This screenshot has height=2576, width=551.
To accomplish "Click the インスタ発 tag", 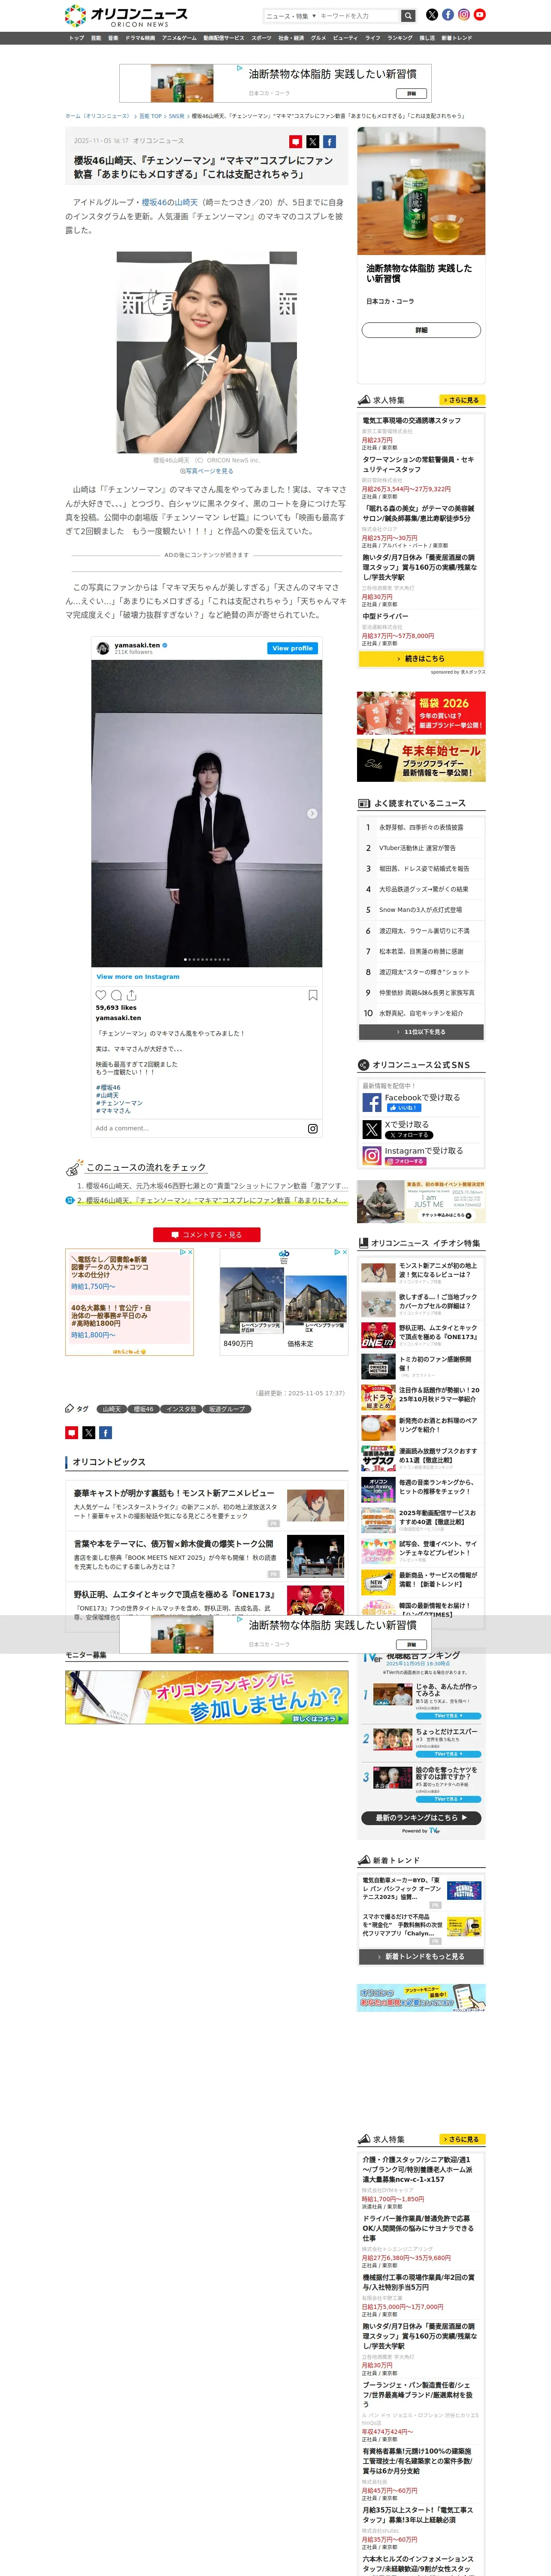I will click(x=181, y=1409).
